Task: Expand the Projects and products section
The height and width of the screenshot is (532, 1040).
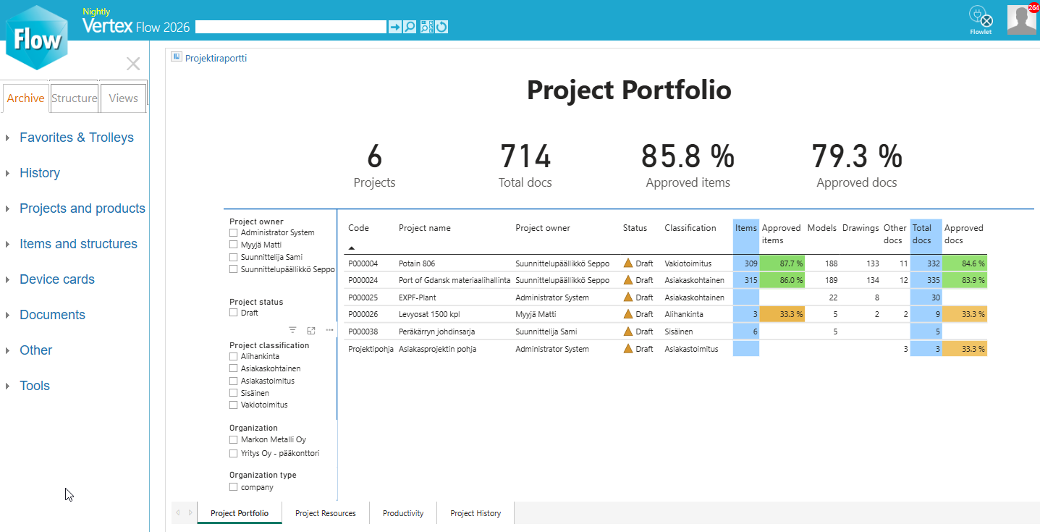Action: pos(82,208)
